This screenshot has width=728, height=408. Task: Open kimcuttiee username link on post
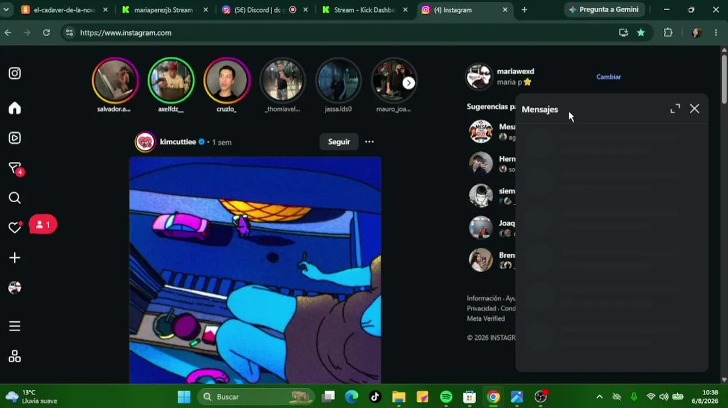coord(178,142)
